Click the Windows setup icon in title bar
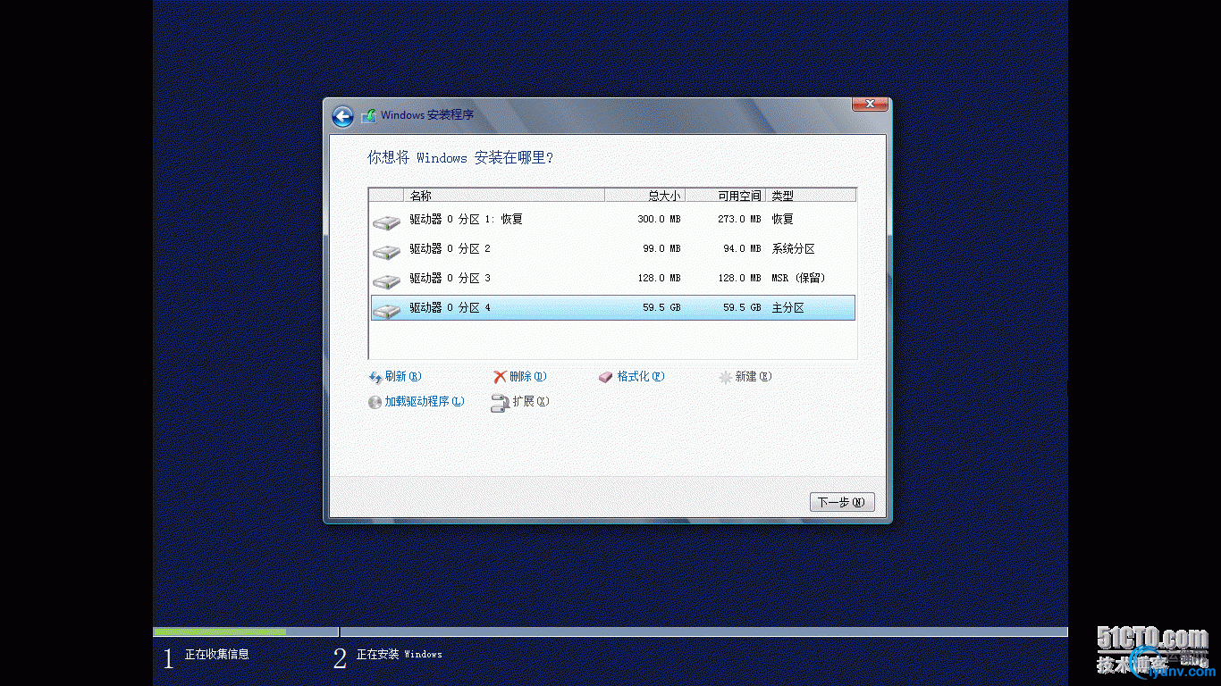Viewport: 1221px width, 686px height. coord(368,115)
